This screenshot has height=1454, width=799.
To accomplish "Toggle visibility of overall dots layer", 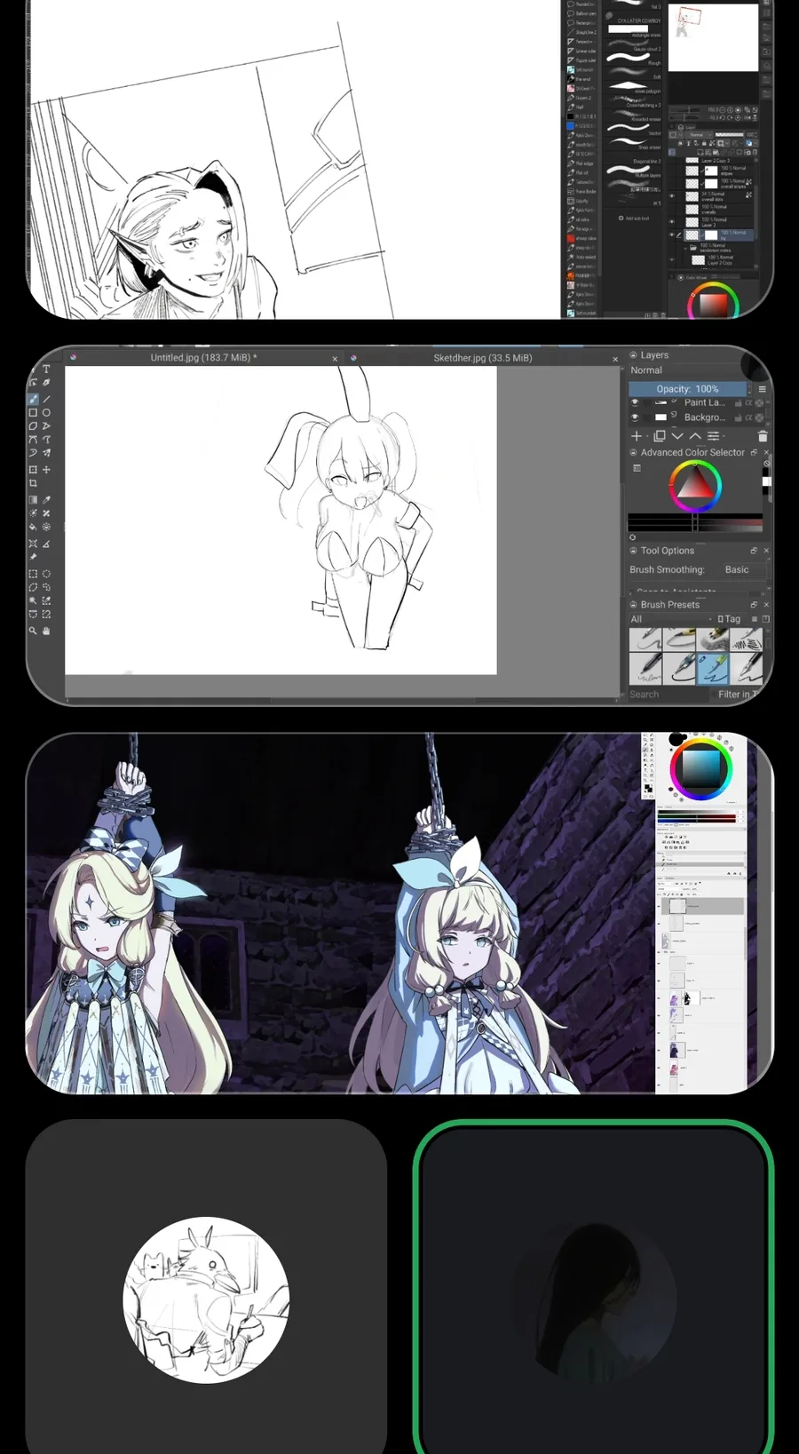I will (672, 195).
